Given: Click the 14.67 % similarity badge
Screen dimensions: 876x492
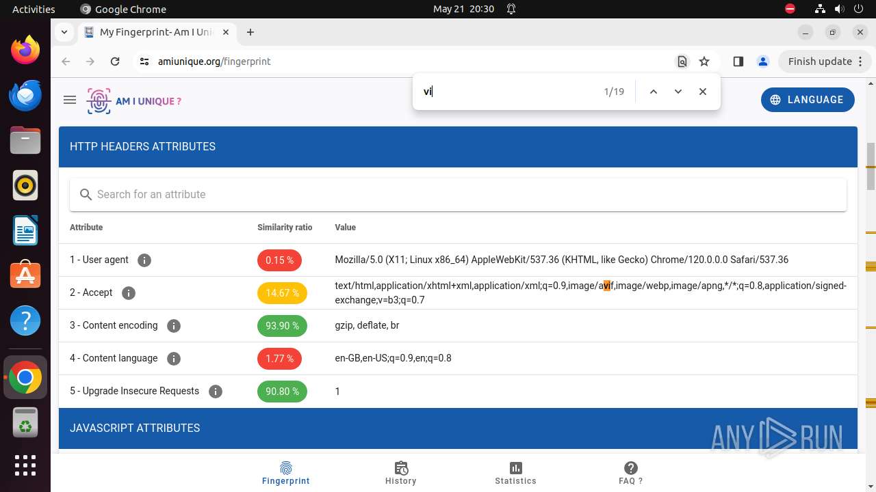Looking at the screenshot, I should tap(282, 293).
